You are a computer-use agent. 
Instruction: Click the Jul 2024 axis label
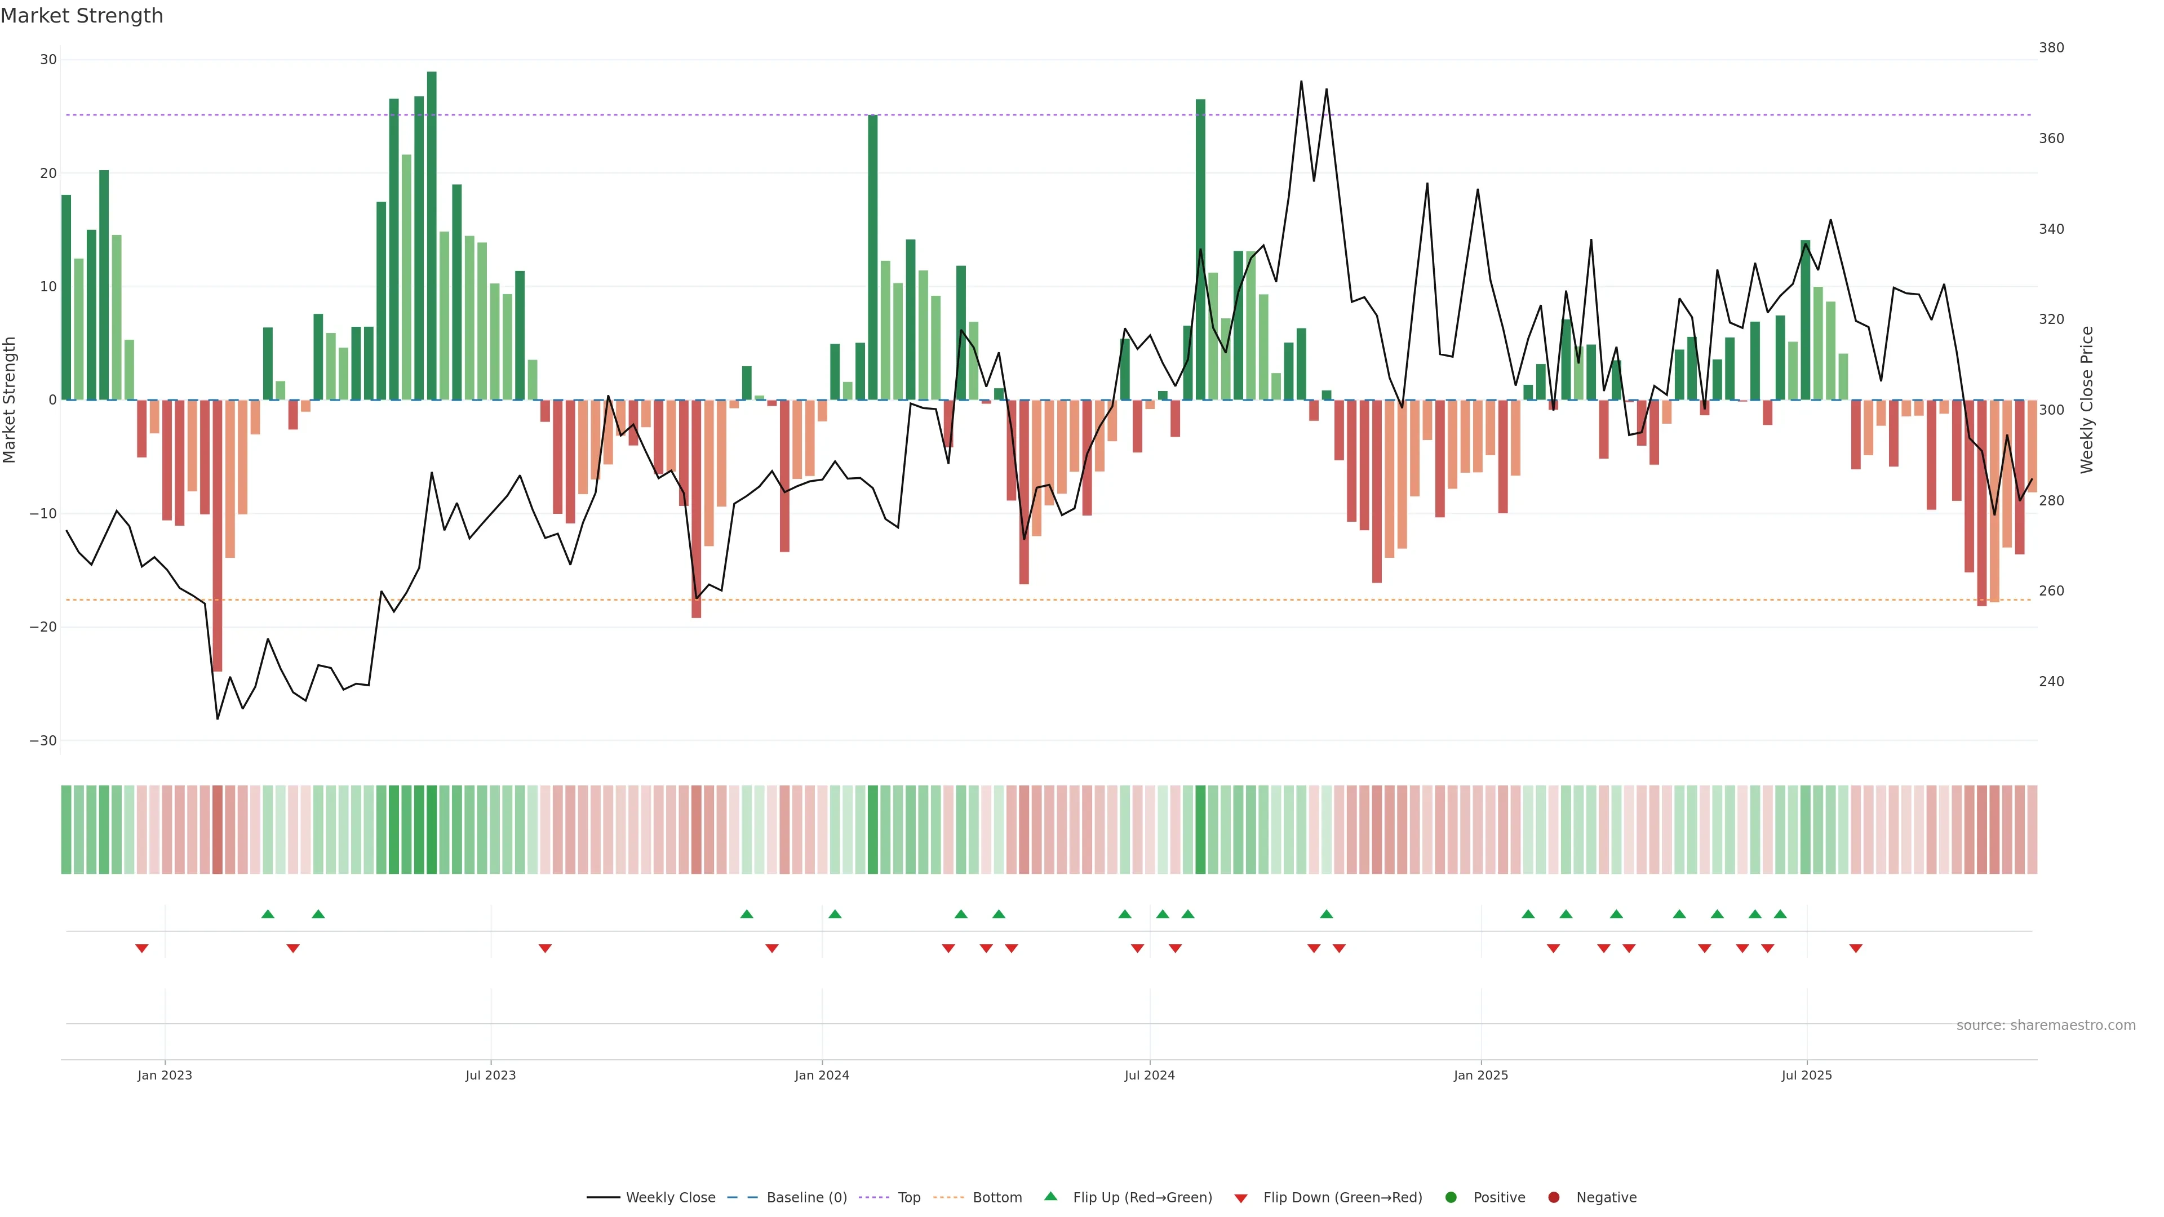[1149, 1075]
